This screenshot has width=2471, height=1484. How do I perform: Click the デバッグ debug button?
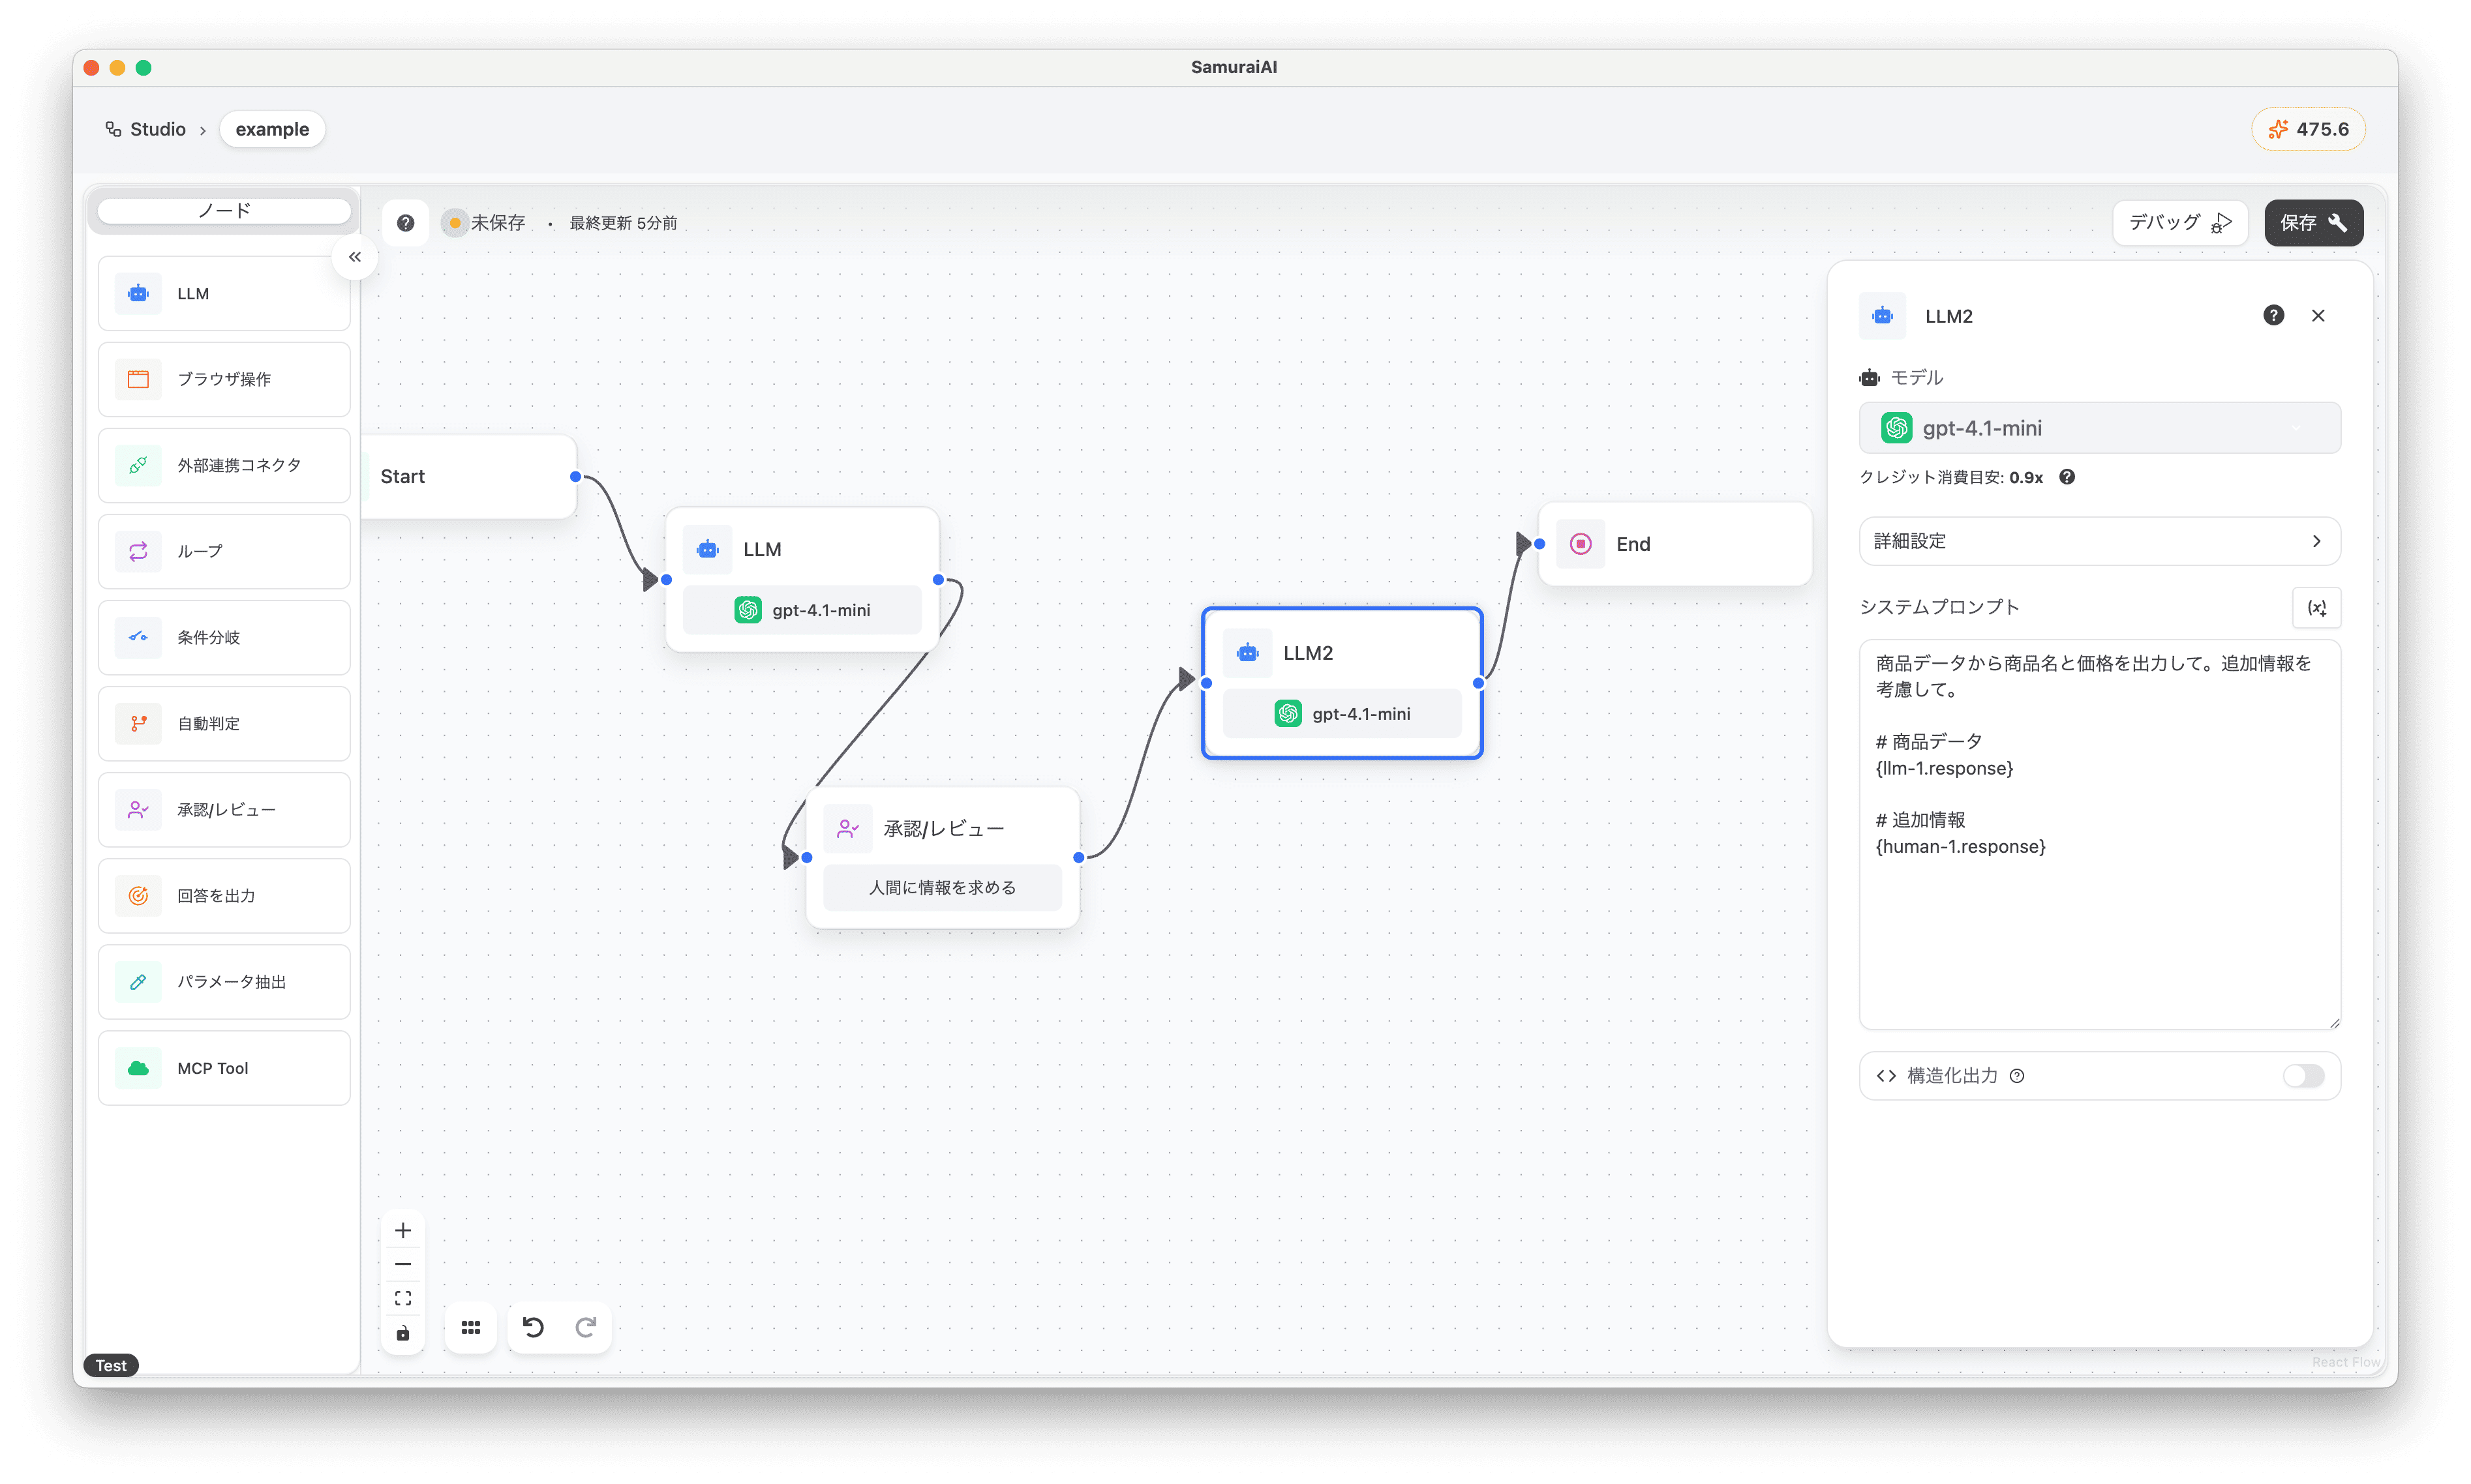pos(2179,222)
